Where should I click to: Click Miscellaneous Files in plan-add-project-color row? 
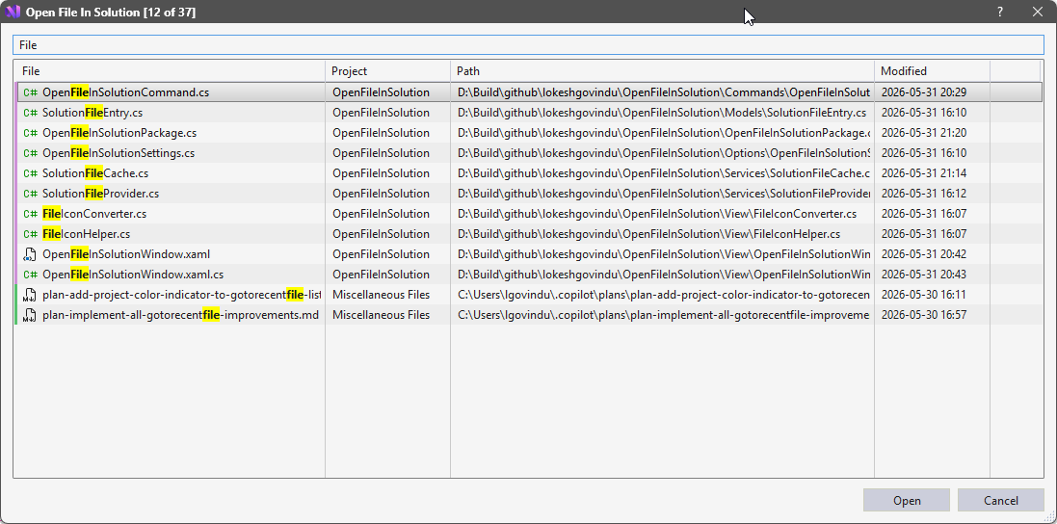pyautogui.click(x=381, y=295)
